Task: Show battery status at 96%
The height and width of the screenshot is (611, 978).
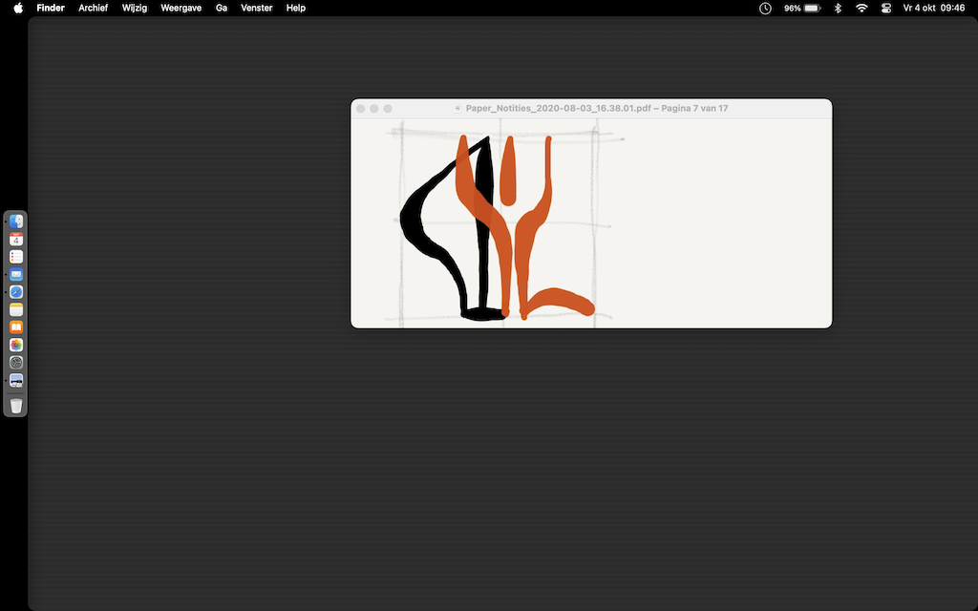Action: point(802,8)
